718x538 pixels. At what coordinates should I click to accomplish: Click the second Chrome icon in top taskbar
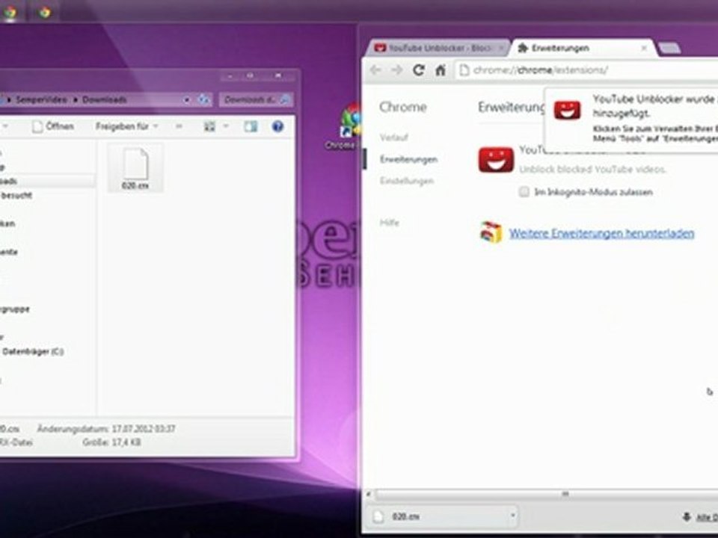[44, 13]
